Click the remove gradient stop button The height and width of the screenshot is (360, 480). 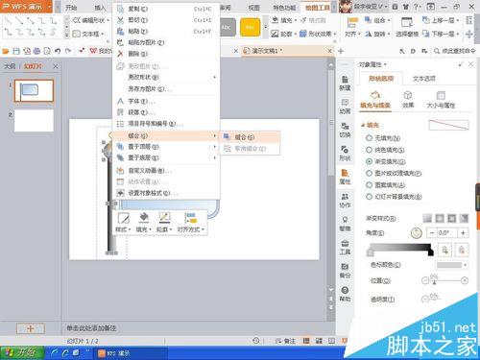tap(462, 250)
